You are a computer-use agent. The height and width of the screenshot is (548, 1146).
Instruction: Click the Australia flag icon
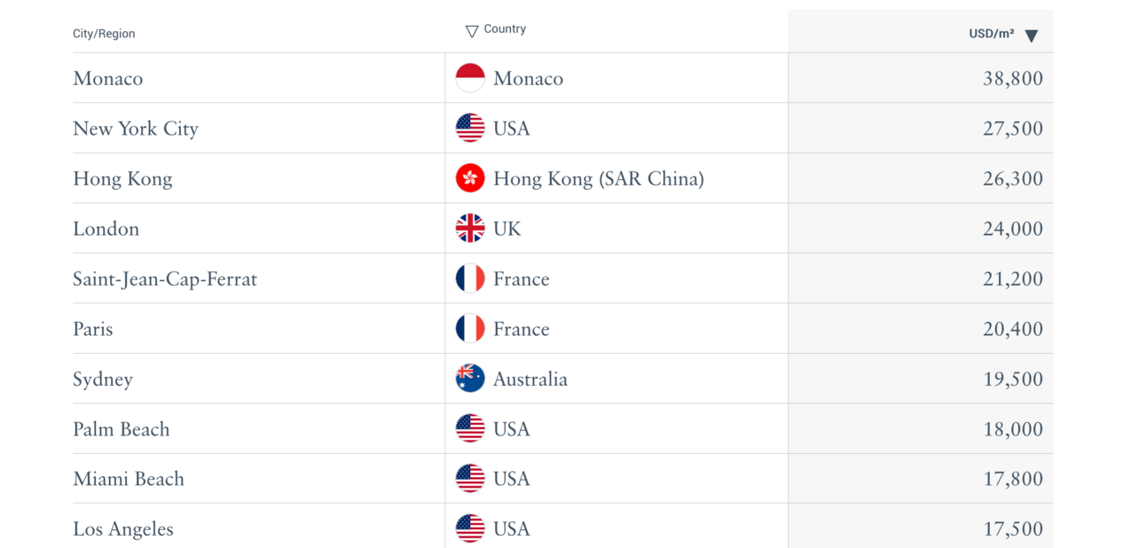(x=470, y=379)
